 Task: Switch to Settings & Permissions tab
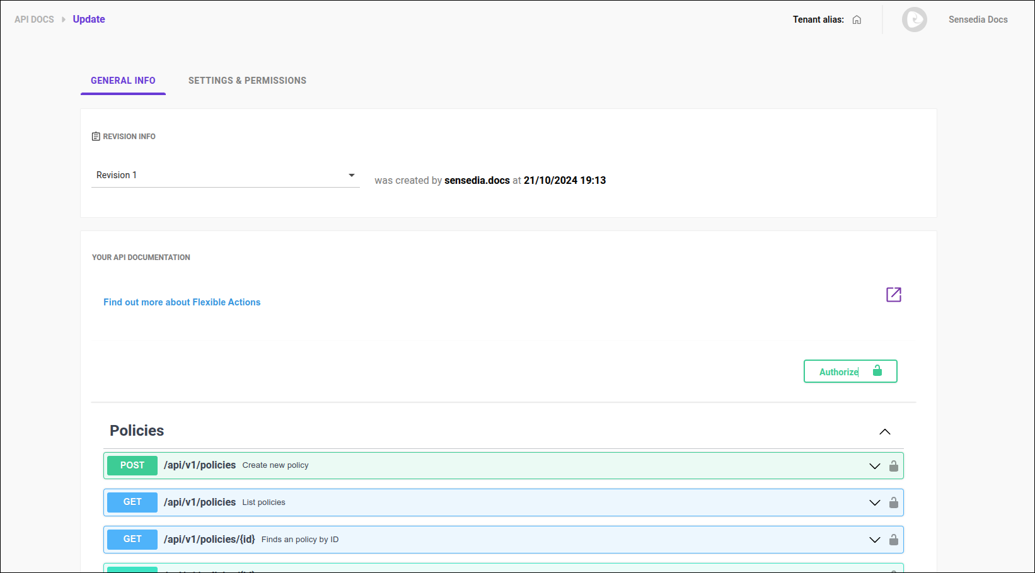tap(247, 81)
